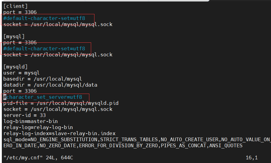The image size is (271, 163).
Task: Click the user = mysql line
Action: tap(21, 73)
